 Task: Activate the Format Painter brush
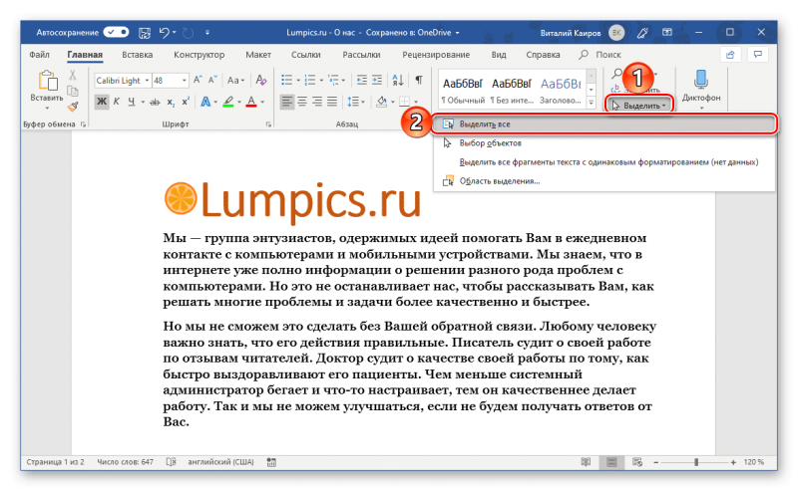[73, 107]
